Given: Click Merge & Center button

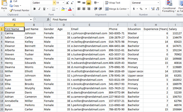Looking at the screenshot, I should coord(116,9).
